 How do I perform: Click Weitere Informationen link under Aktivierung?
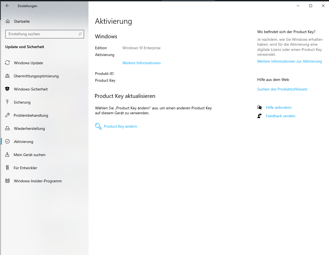[x=141, y=63]
